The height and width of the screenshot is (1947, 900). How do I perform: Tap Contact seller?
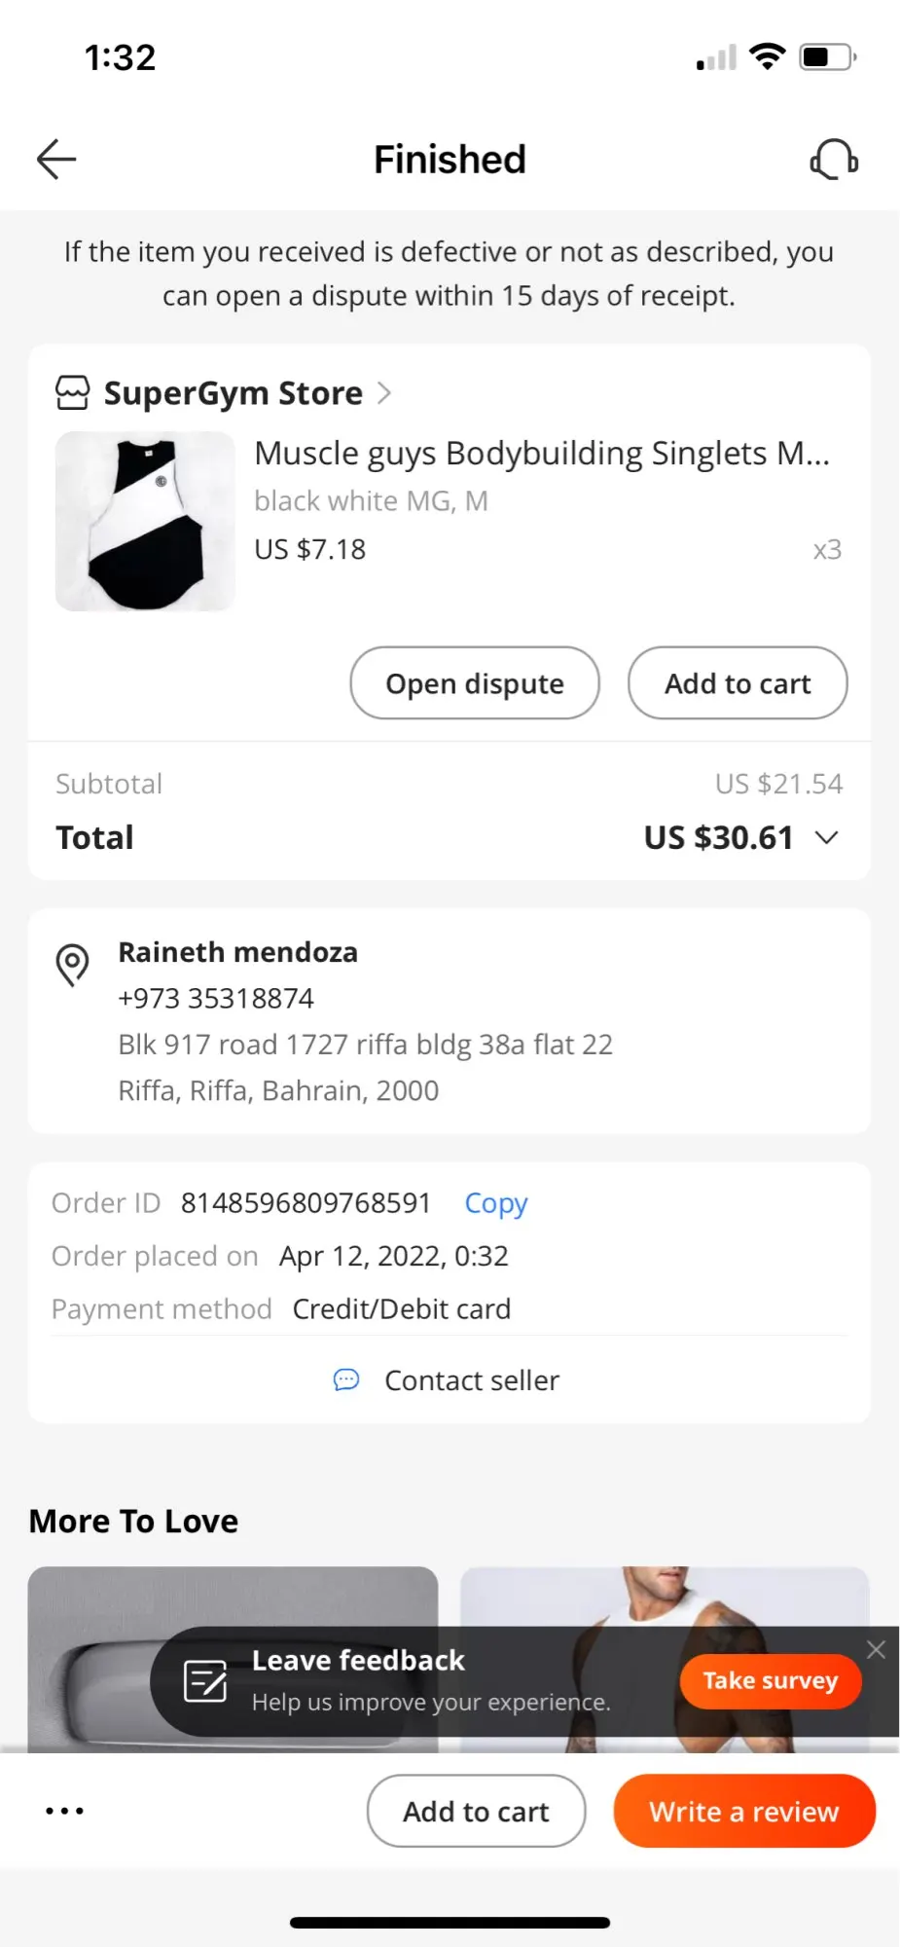[472, 1380]
